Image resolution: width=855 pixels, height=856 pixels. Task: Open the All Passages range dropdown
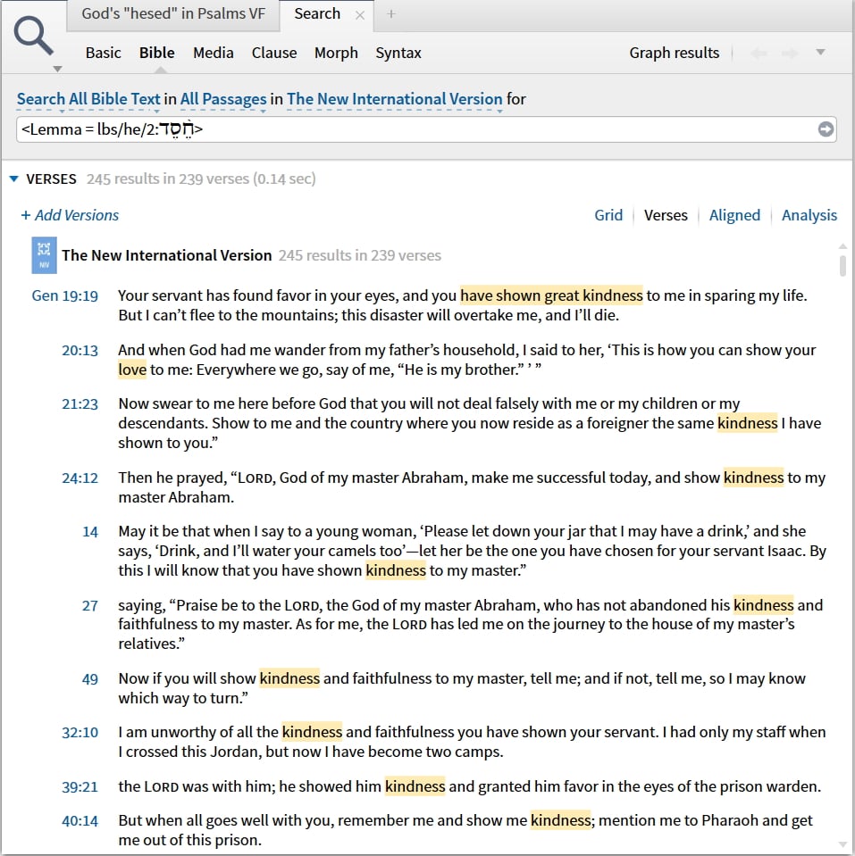point(223,99)
